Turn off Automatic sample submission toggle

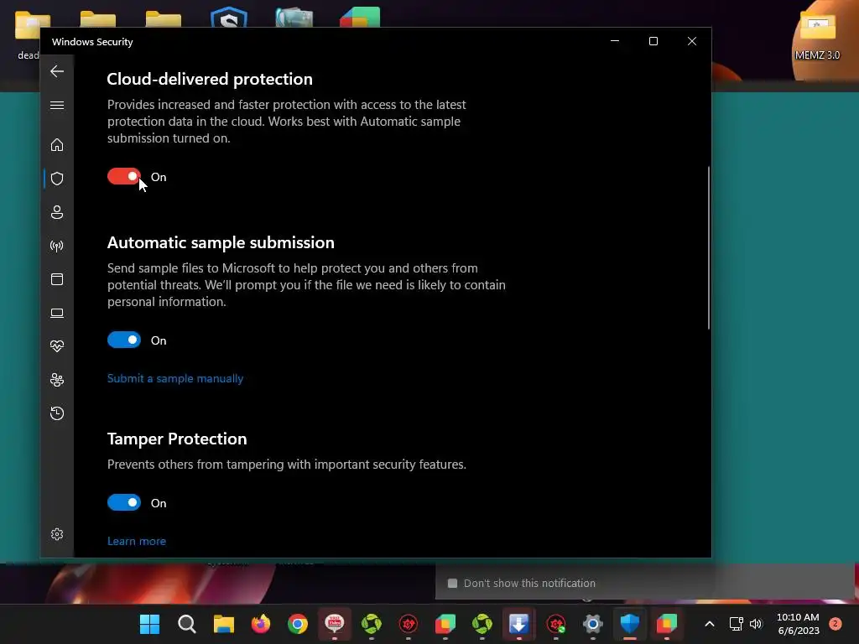click(x=124, y=340)
